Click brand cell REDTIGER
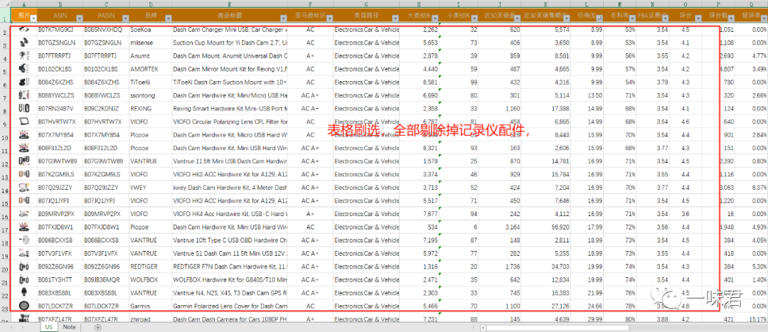 150,267
